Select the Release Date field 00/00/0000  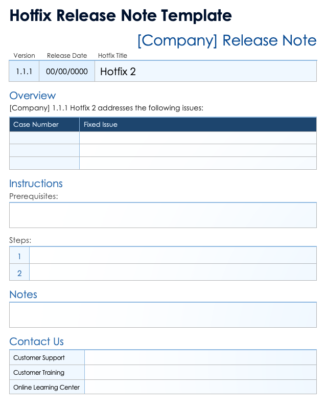(x=67, y=72)
